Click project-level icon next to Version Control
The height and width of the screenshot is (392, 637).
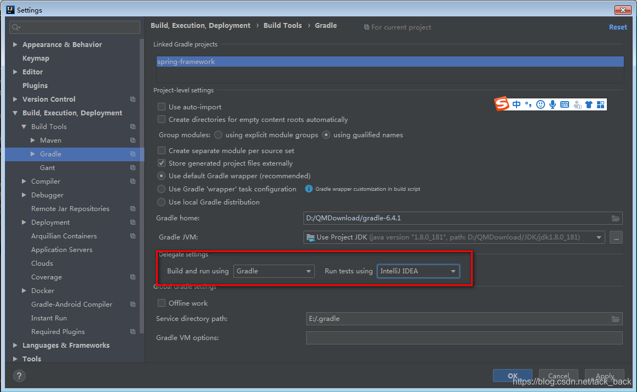(x=133, y=100)
